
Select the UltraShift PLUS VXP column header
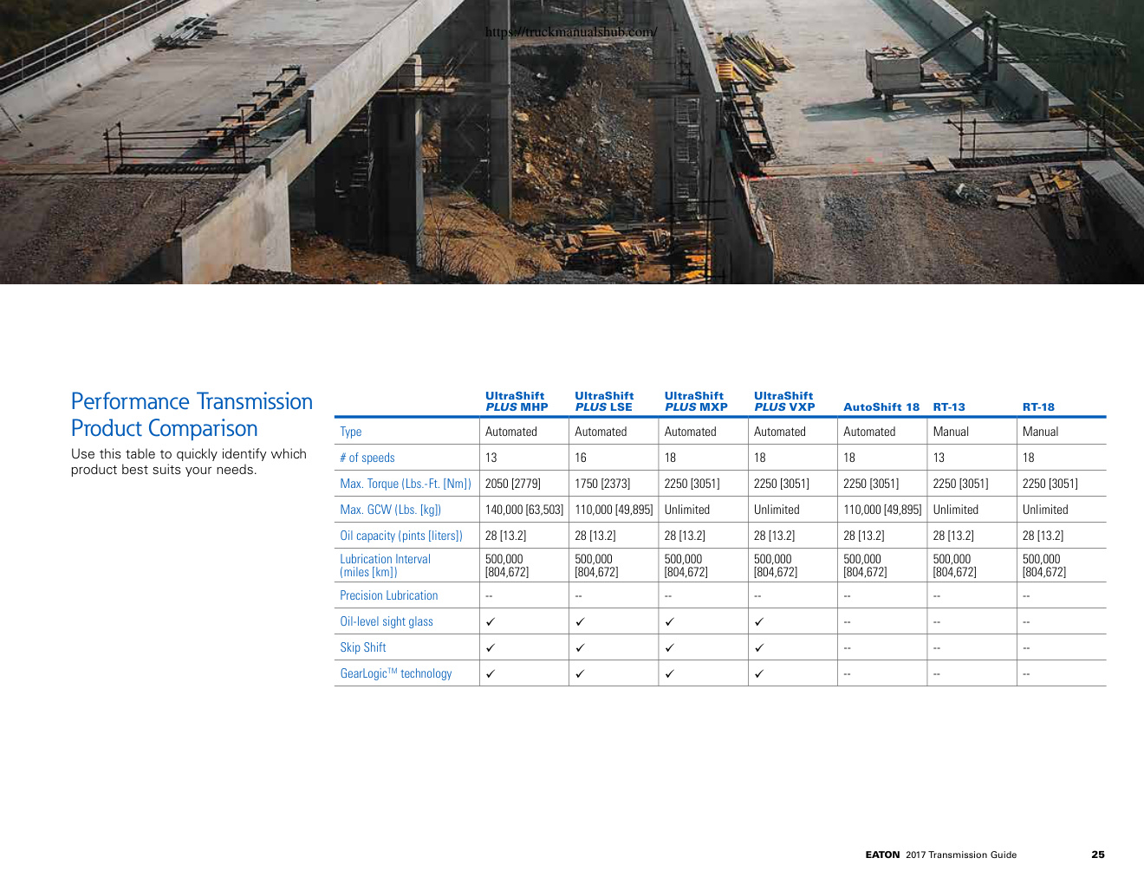[784, 401]
